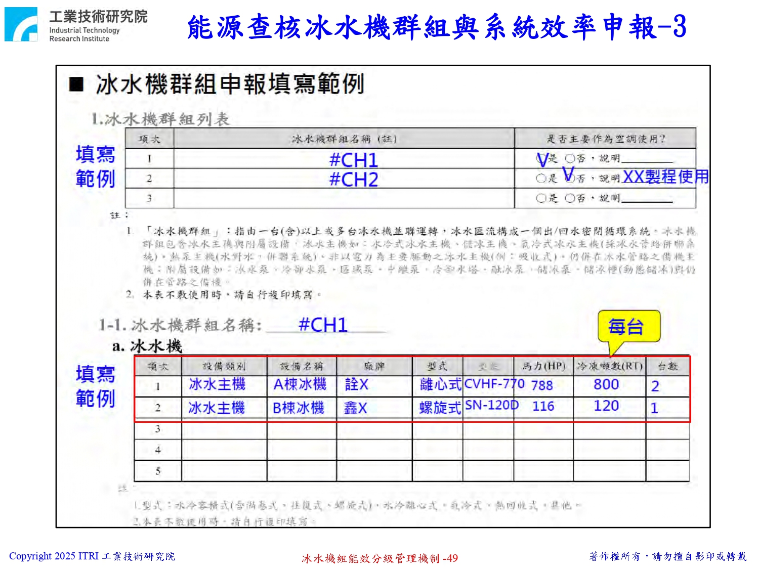Viewport: 759px width, 569px height.
Task: Click the 台數 column header
Action: point(668,366)
